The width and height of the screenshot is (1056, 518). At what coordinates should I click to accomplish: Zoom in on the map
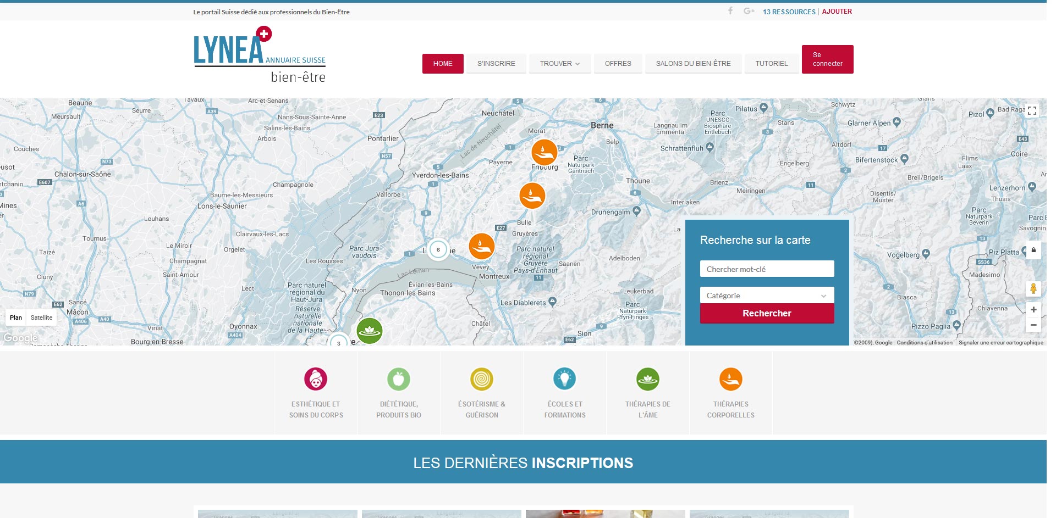pyautogui.click(x=1033, y=310)
